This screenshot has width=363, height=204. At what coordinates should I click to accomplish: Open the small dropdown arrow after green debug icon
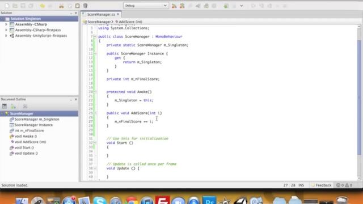pyautogui.click(x=242, y=6)
